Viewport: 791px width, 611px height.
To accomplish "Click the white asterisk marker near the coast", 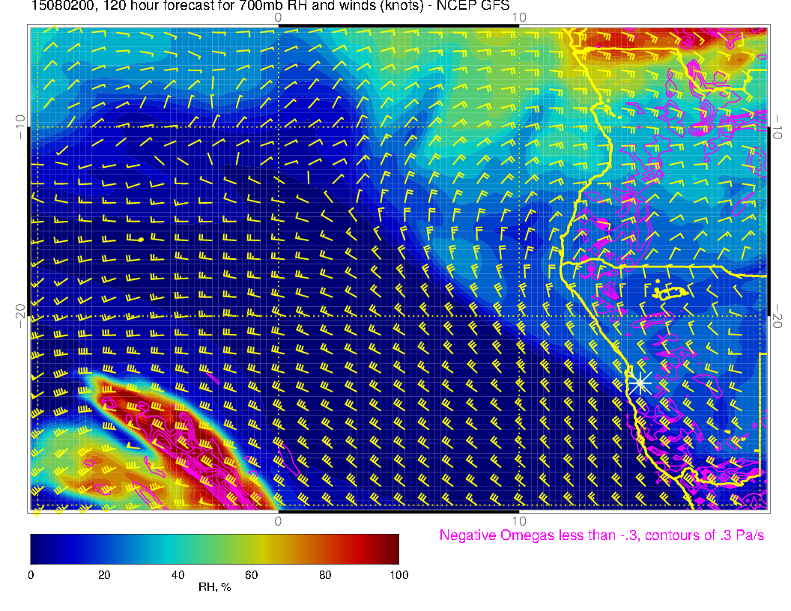I will 640,383.
